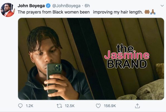Like the tweet with the heart icon
The height and width of the screenshot is (112, 166).
pos(98,106)
